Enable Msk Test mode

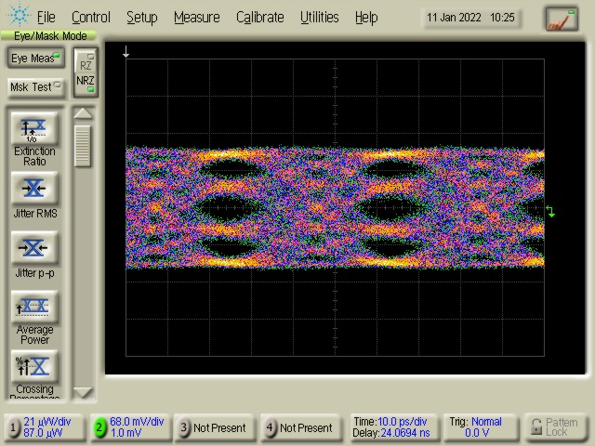[34, 87]
